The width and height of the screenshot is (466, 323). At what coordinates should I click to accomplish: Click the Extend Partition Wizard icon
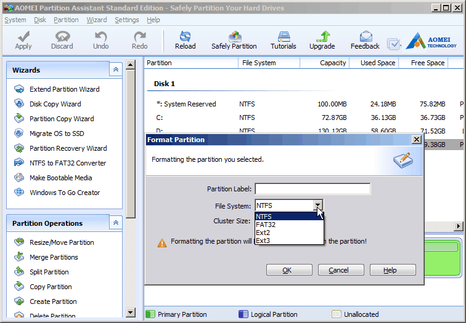[19, 89]
